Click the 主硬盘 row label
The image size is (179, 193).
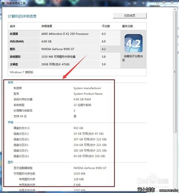[14, 64]
